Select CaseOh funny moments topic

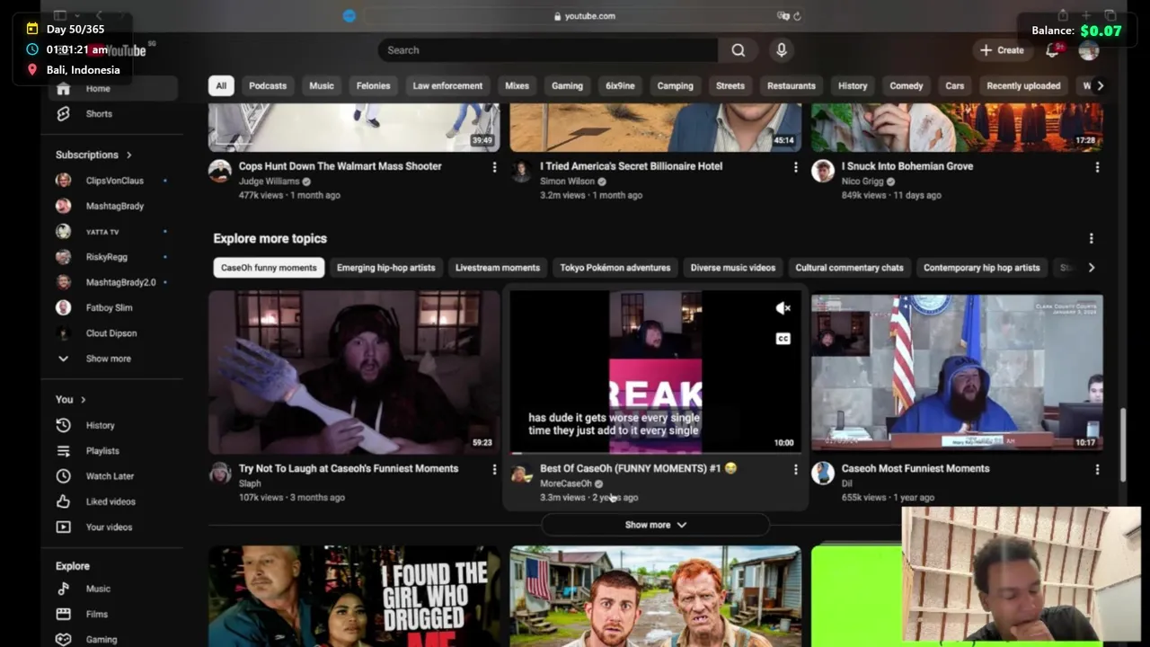[269, 268]
